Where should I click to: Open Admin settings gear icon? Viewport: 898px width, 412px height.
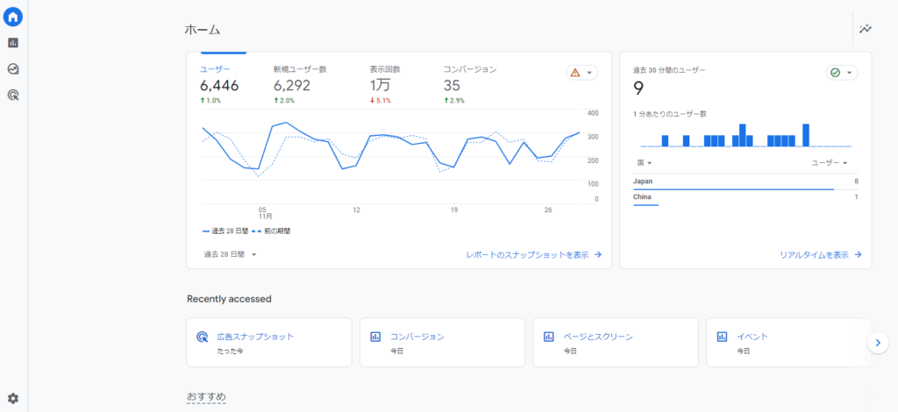point(13,399)
